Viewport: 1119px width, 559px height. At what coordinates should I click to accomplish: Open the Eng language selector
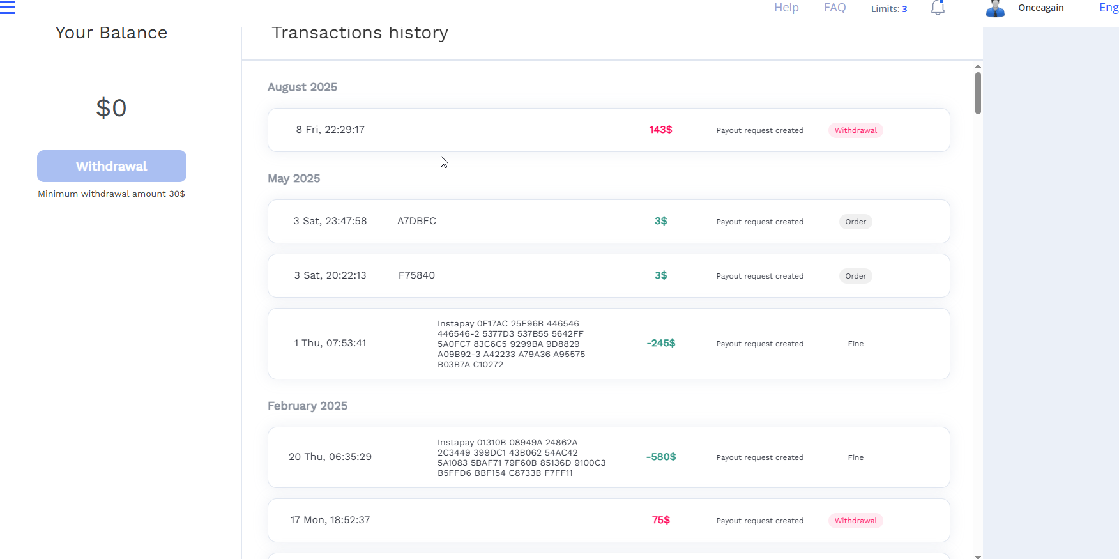point(1109,8)
